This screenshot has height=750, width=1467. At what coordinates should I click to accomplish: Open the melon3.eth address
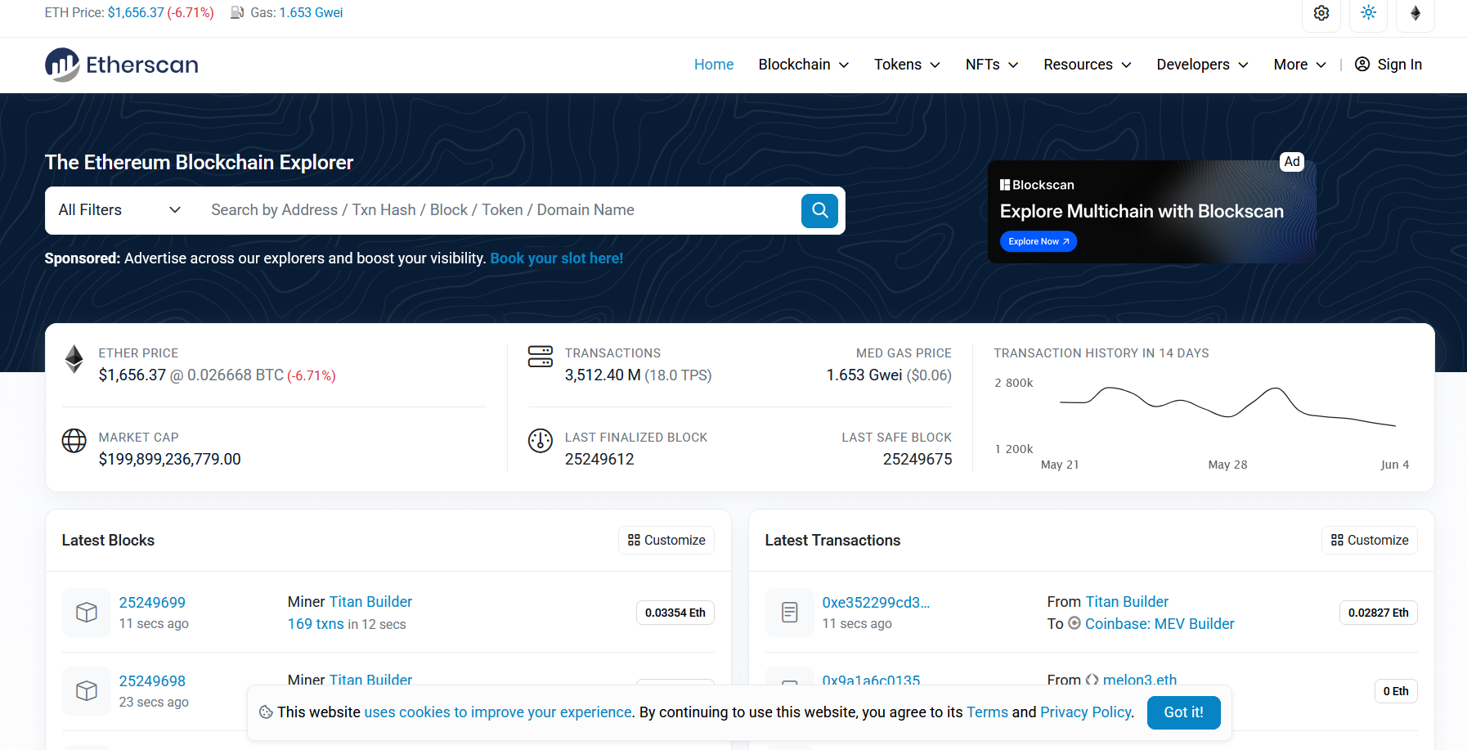pyautogui.click(x=1140, y=680)
